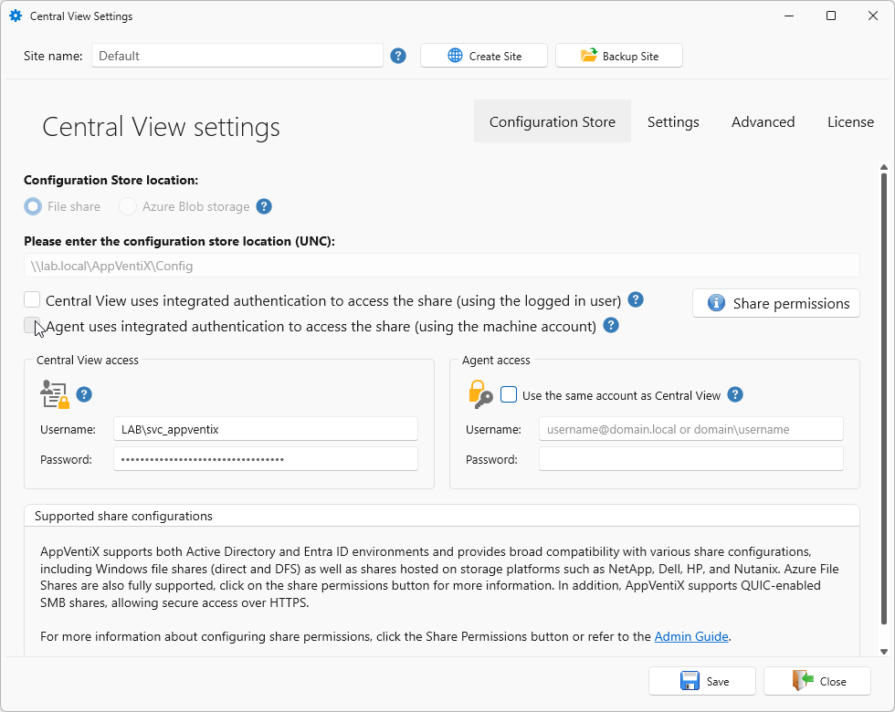The image size is (895, 712).
Task: Open the License tab
Action: click(x=850, y=121)
